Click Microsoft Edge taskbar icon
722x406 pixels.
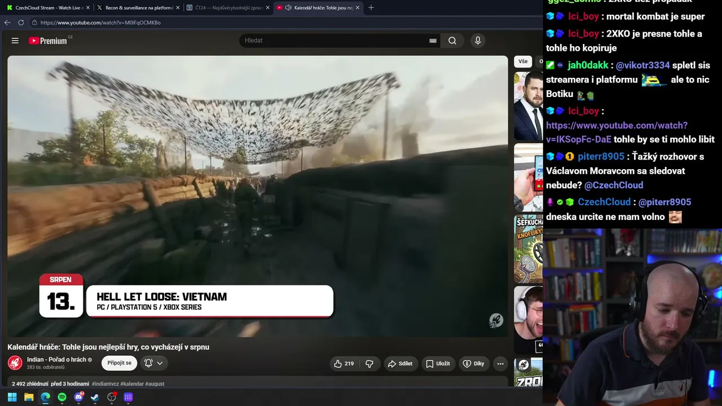click(x=45, y=397)
